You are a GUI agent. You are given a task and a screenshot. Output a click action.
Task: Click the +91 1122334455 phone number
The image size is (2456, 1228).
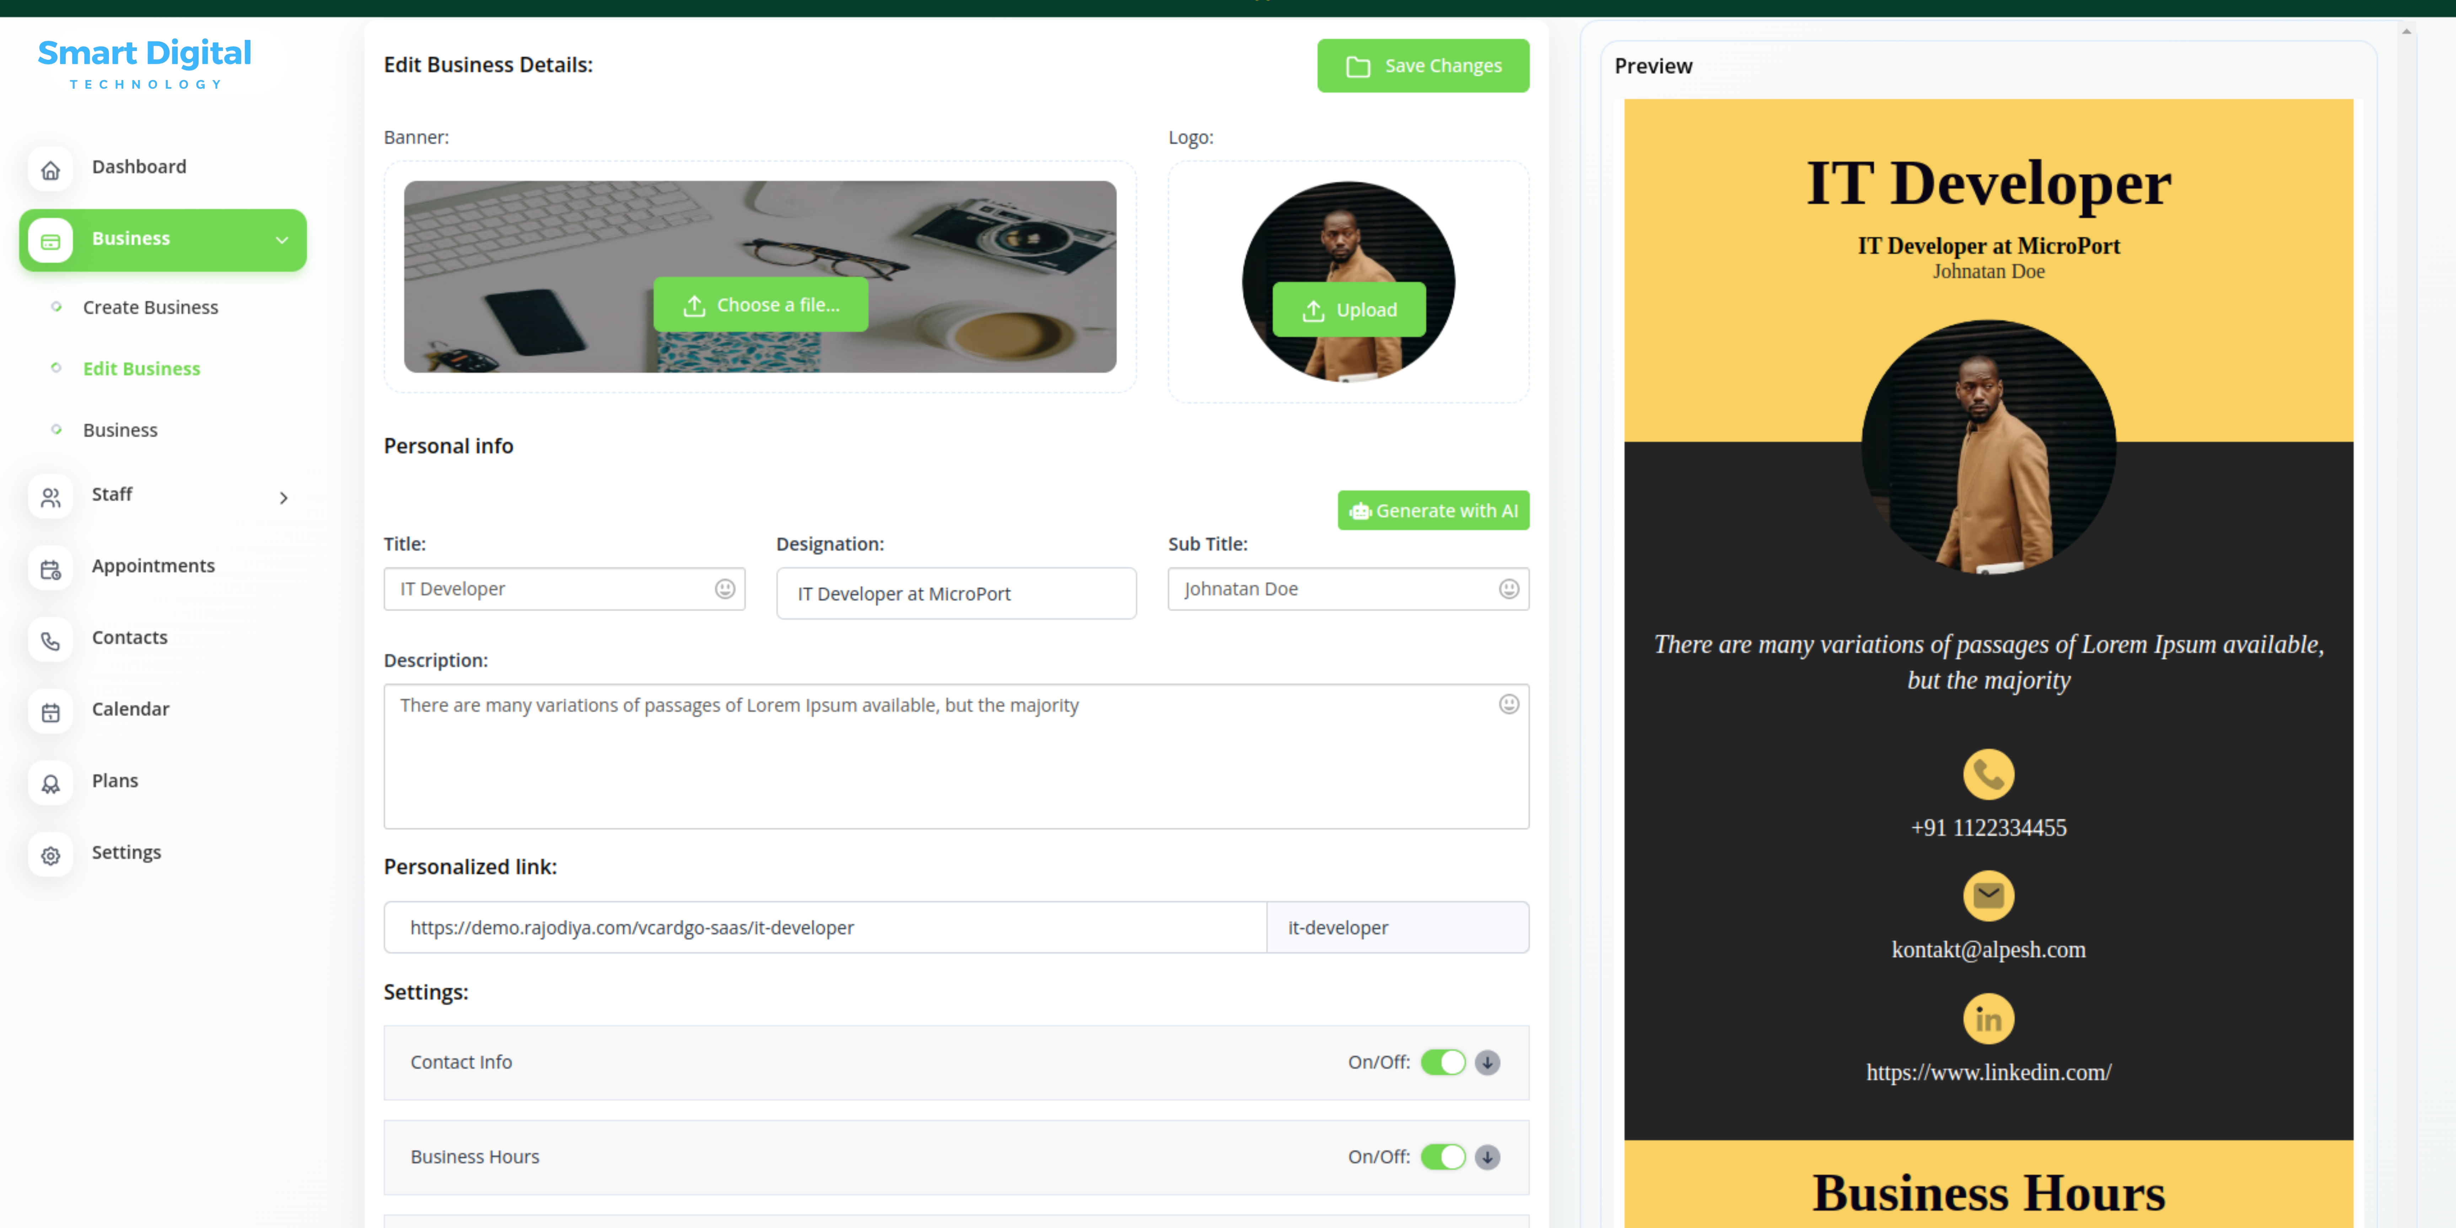pos(1988,828)
